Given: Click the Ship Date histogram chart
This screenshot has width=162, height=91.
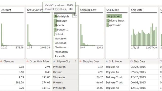Looking at the screenshot, I should click(144, 35).
